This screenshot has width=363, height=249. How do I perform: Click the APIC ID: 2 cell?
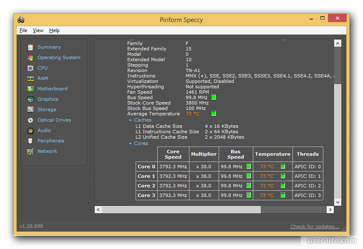(x=308, y=186)
